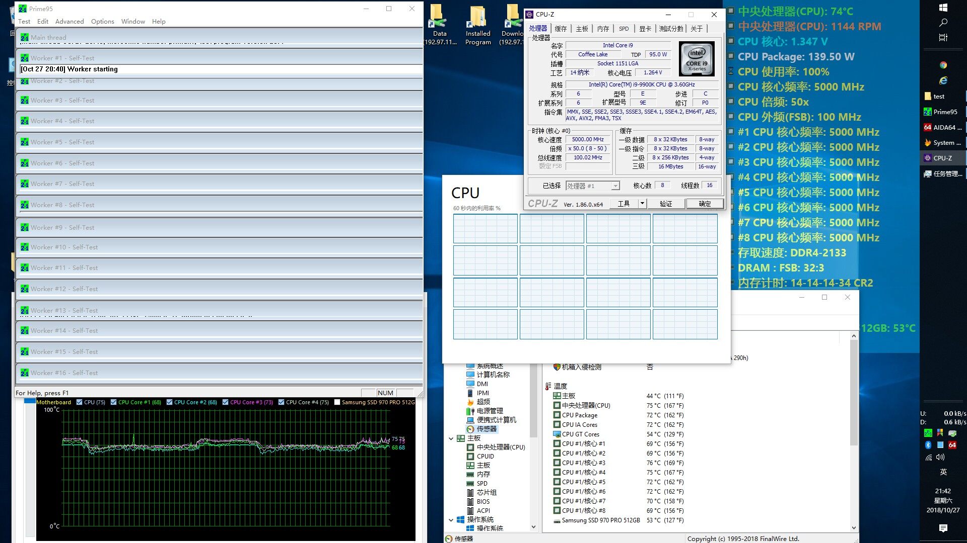Switch to CPU-Z 缓存 tab
This screenshot has height=543, width=967.
tap(561, 29)
